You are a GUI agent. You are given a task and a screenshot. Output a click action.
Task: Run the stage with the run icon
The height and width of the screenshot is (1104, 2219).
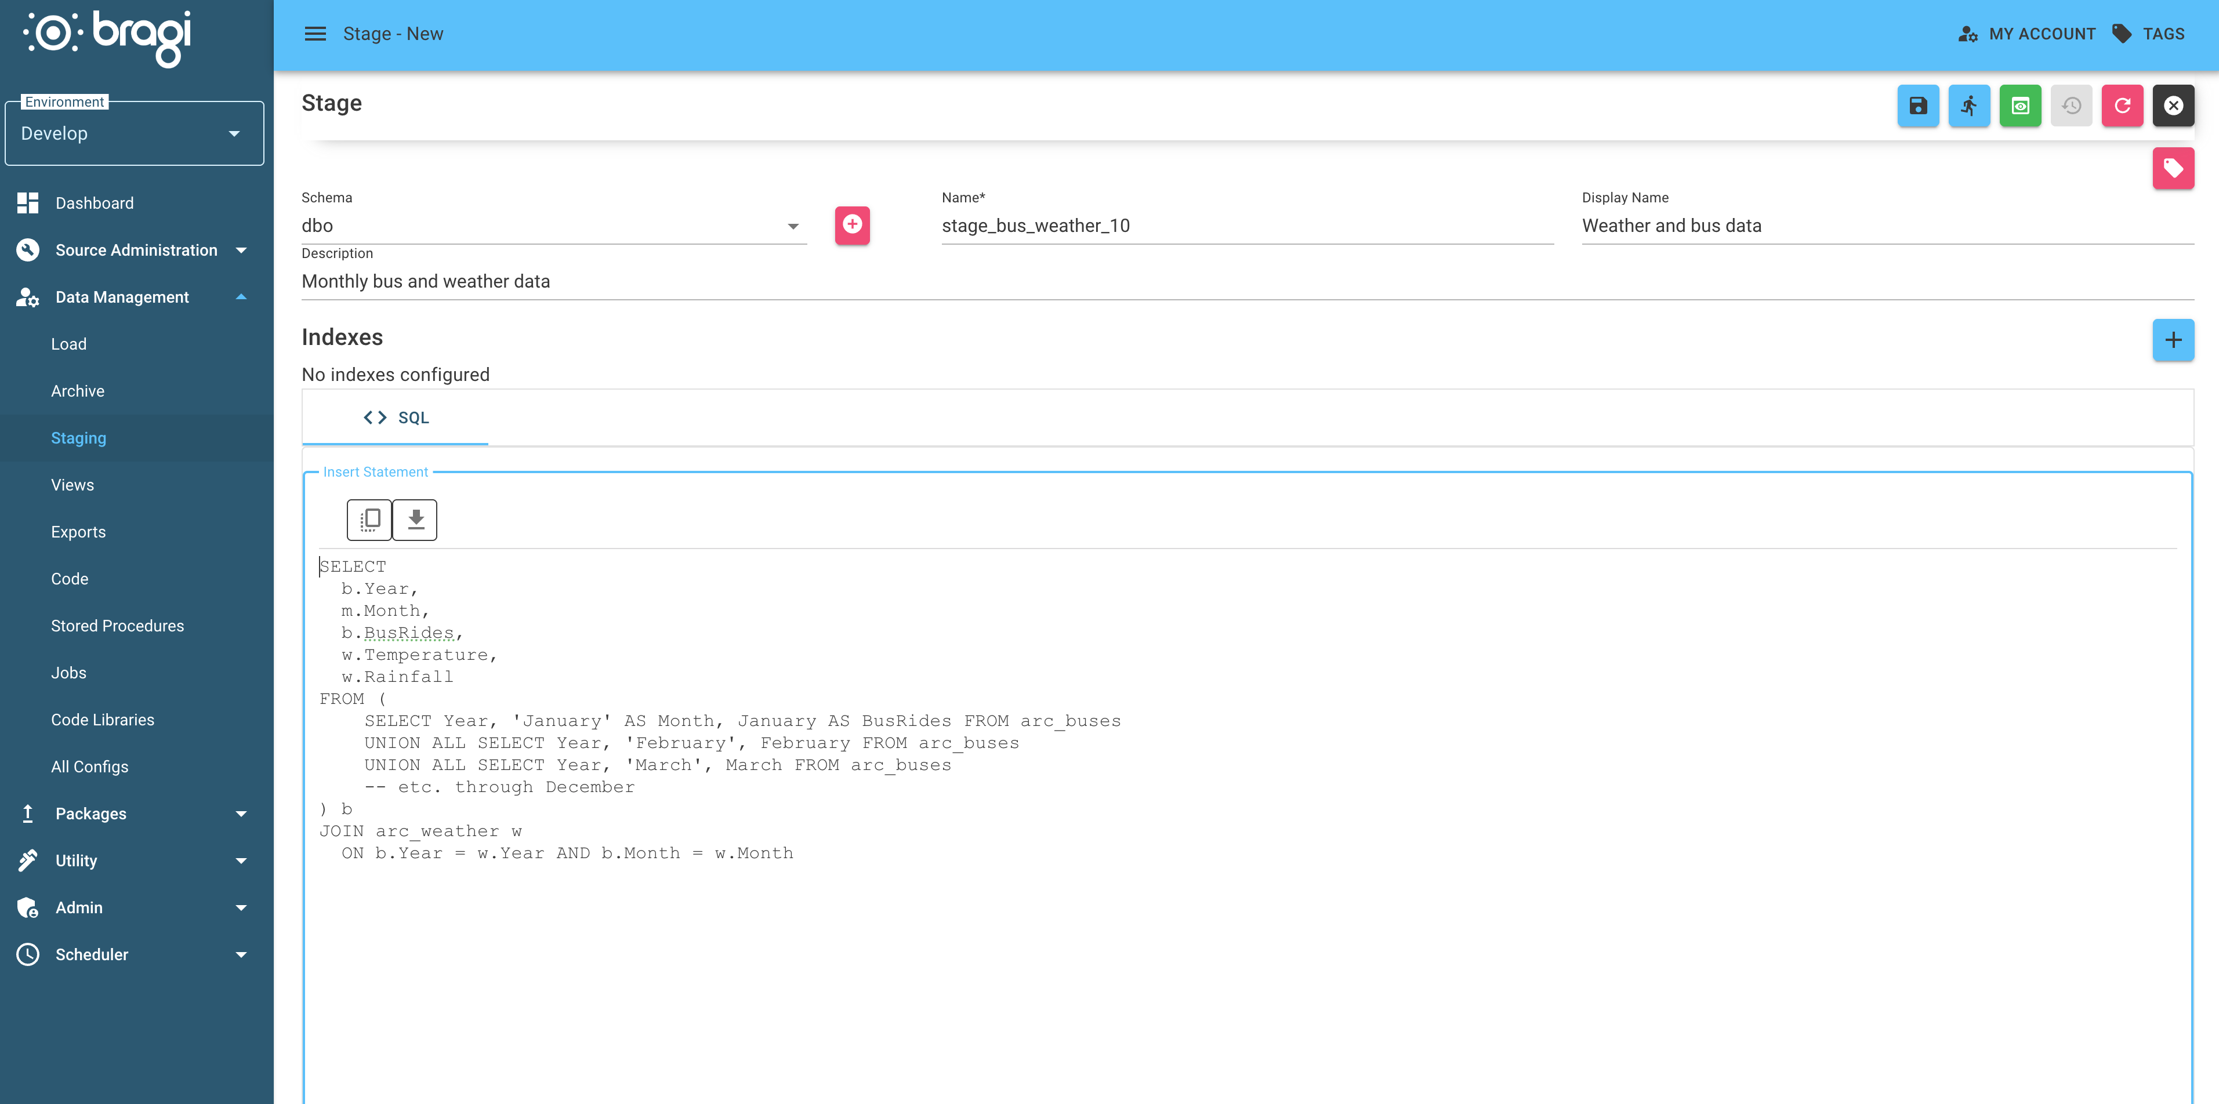click(1969, 105)
